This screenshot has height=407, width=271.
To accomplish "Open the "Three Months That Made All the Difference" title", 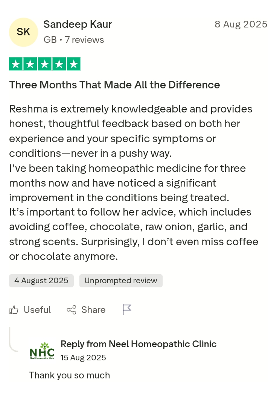I will click(114, 85).
